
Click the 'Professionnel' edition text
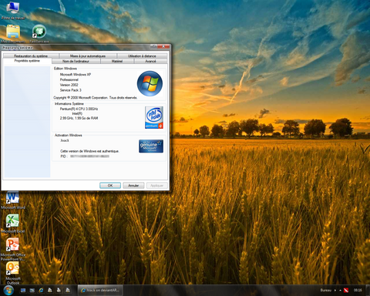pyautogui.click(x=69, y=79)
